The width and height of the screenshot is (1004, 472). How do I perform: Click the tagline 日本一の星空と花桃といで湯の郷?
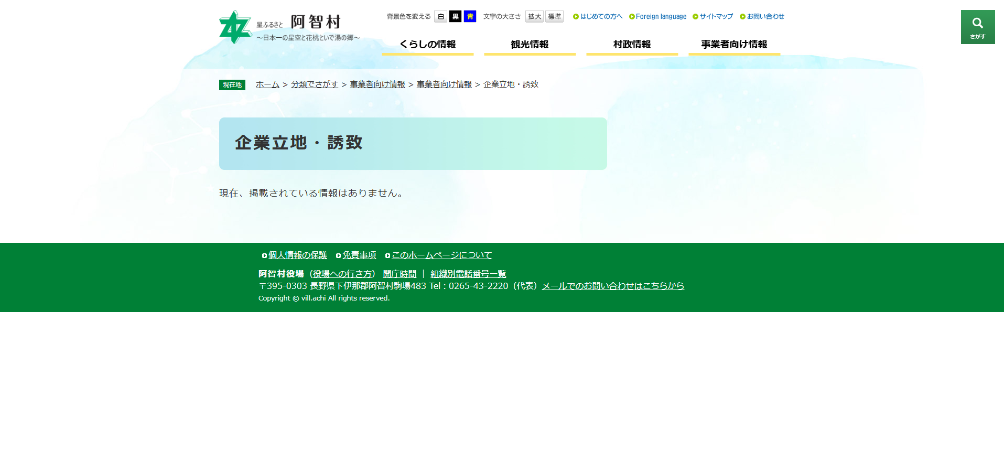click(x=308, y=38)
